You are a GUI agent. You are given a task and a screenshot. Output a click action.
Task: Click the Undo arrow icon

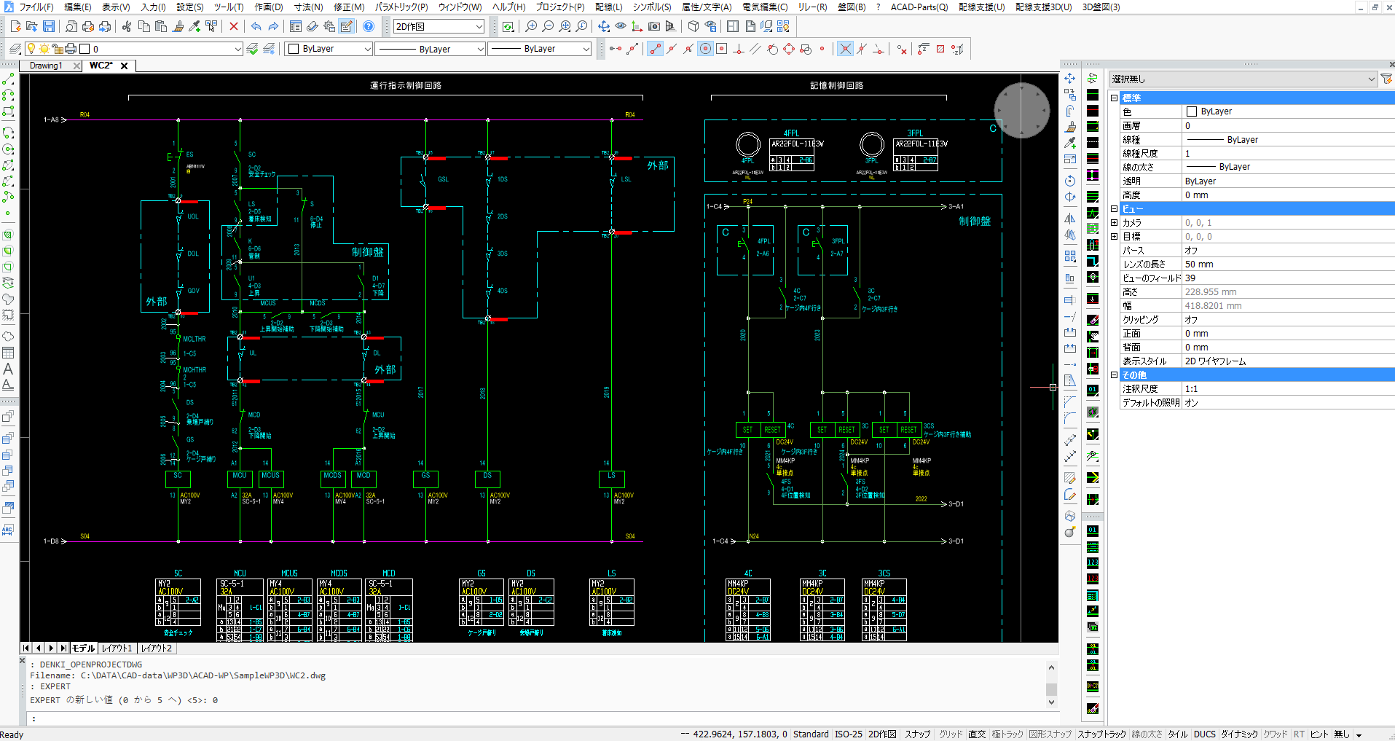tap(256, 26)
